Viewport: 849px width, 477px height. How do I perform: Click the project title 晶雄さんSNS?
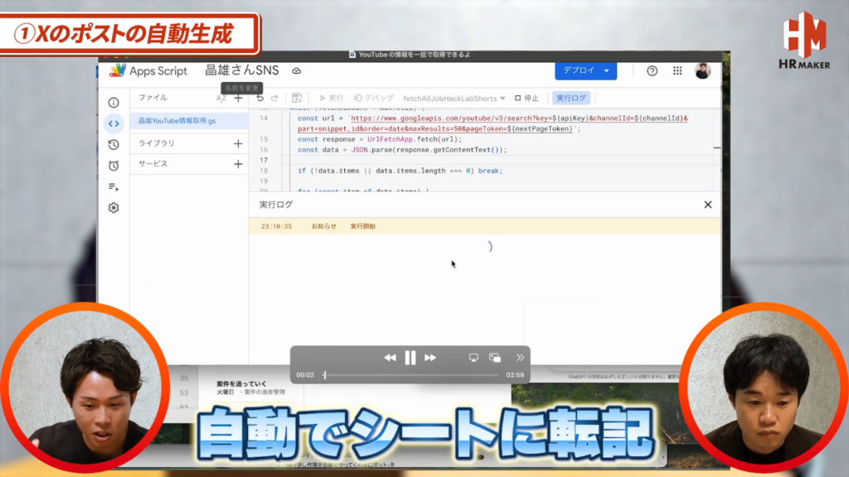point(242,71)
